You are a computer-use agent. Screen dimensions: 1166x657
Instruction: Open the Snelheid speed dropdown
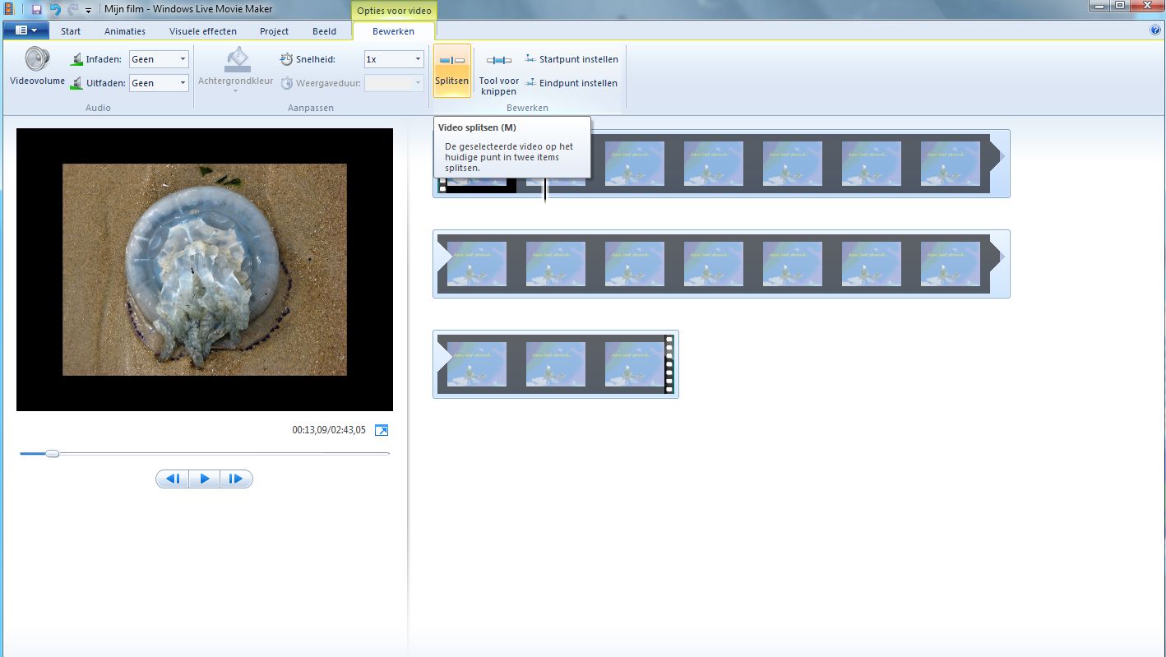[418, 59]
